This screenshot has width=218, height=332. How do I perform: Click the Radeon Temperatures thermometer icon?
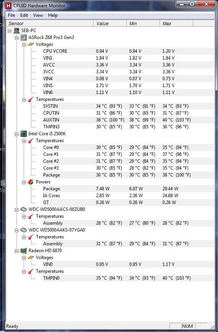pyautogui.click(x=31, y=271)
